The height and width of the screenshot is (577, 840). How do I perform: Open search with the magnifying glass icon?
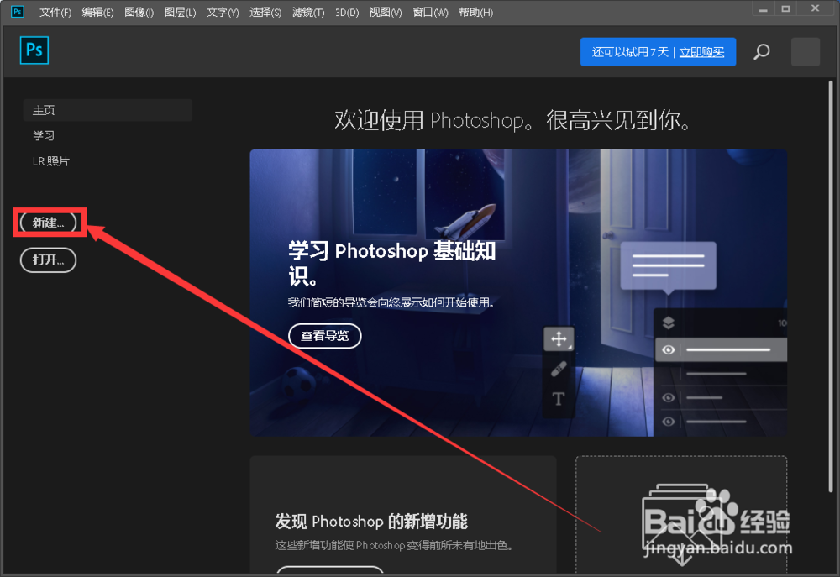(x=761, y=51)
